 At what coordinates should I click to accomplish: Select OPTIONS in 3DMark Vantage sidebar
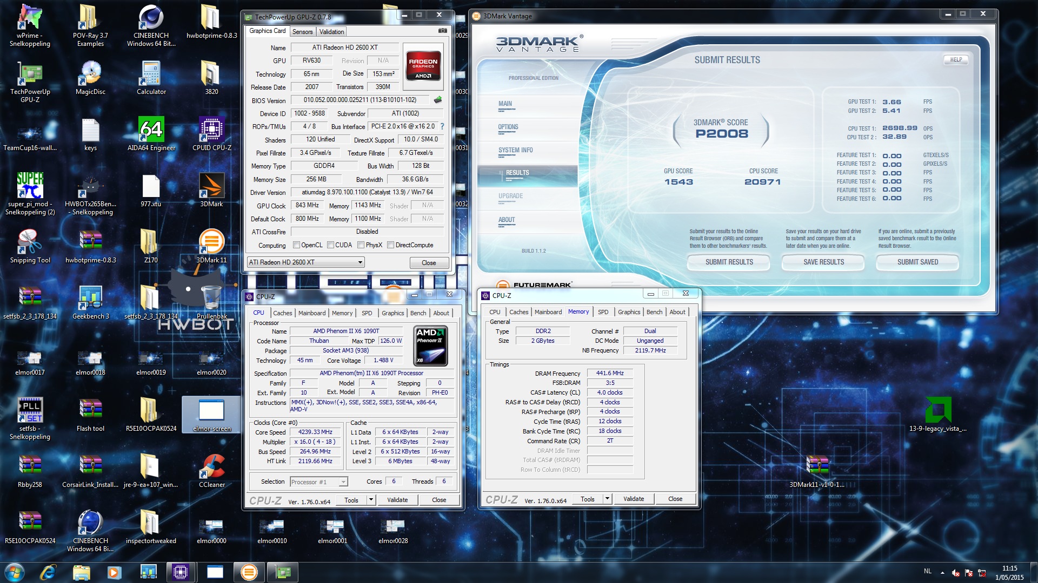pos(508,127)
